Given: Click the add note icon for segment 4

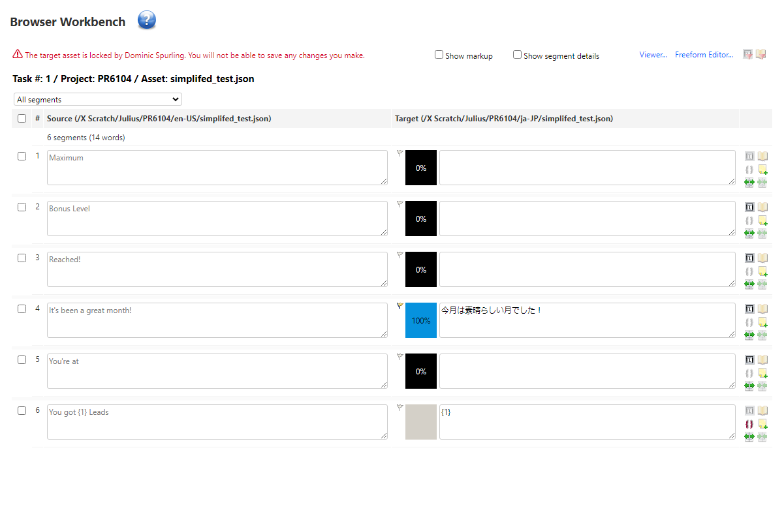Looking at the screenshot, I should click(762, 322).
